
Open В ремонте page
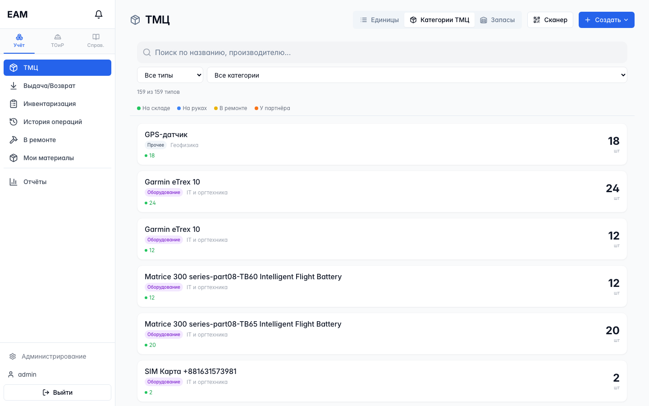point(57,140)
